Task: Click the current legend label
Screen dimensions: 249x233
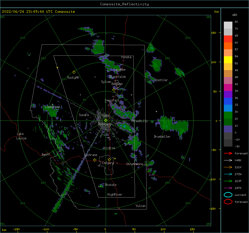Action: [x=240, y=195]
